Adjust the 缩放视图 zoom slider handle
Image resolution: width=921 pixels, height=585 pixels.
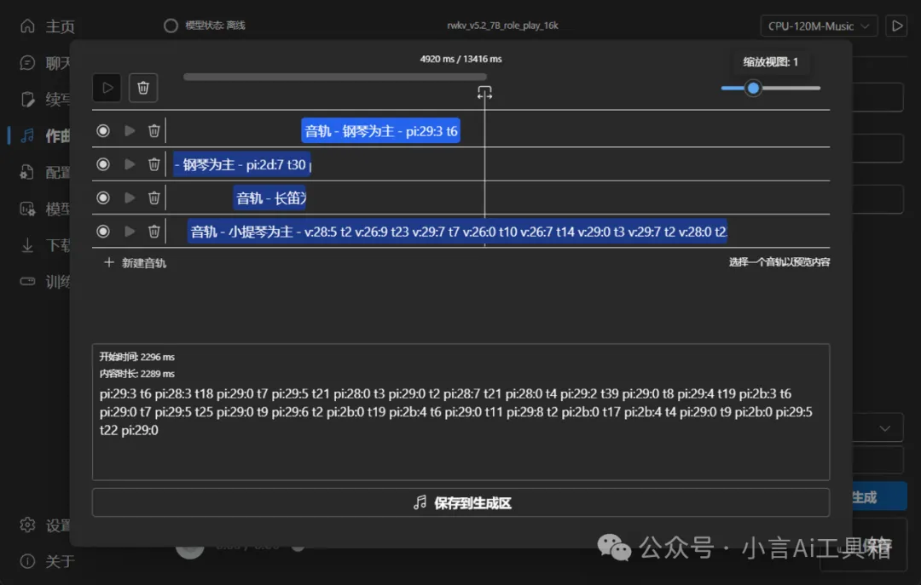pos(753,88)
